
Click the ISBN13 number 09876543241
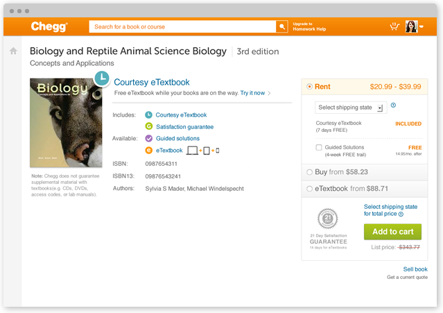tap(163, 176)
